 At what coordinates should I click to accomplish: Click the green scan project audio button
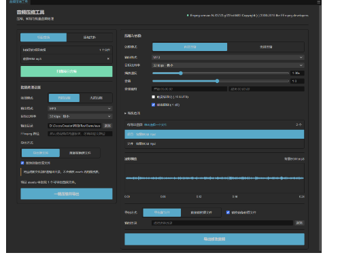pos(67,71)
